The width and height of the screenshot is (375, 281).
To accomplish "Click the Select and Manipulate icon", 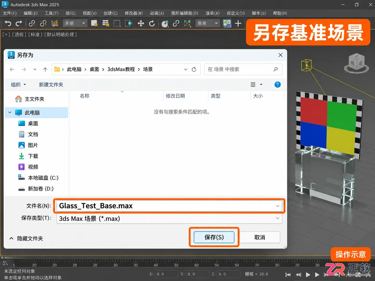I will pyautogui.click(x=187, y=23).
